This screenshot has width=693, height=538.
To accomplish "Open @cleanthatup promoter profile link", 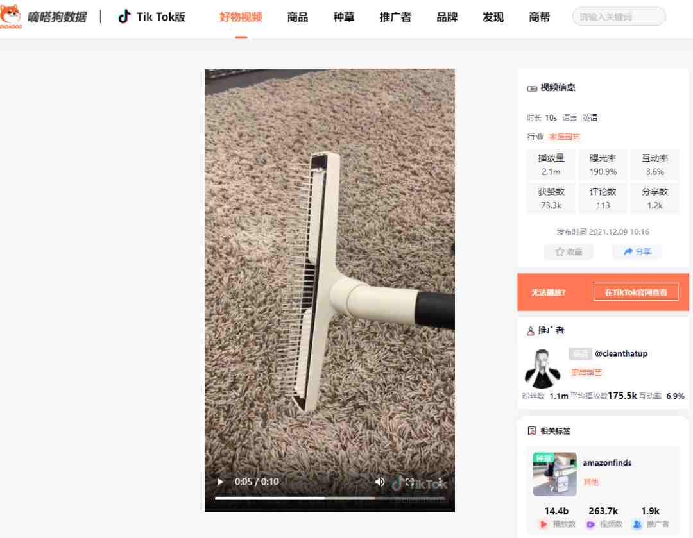I will coord(621,353).
